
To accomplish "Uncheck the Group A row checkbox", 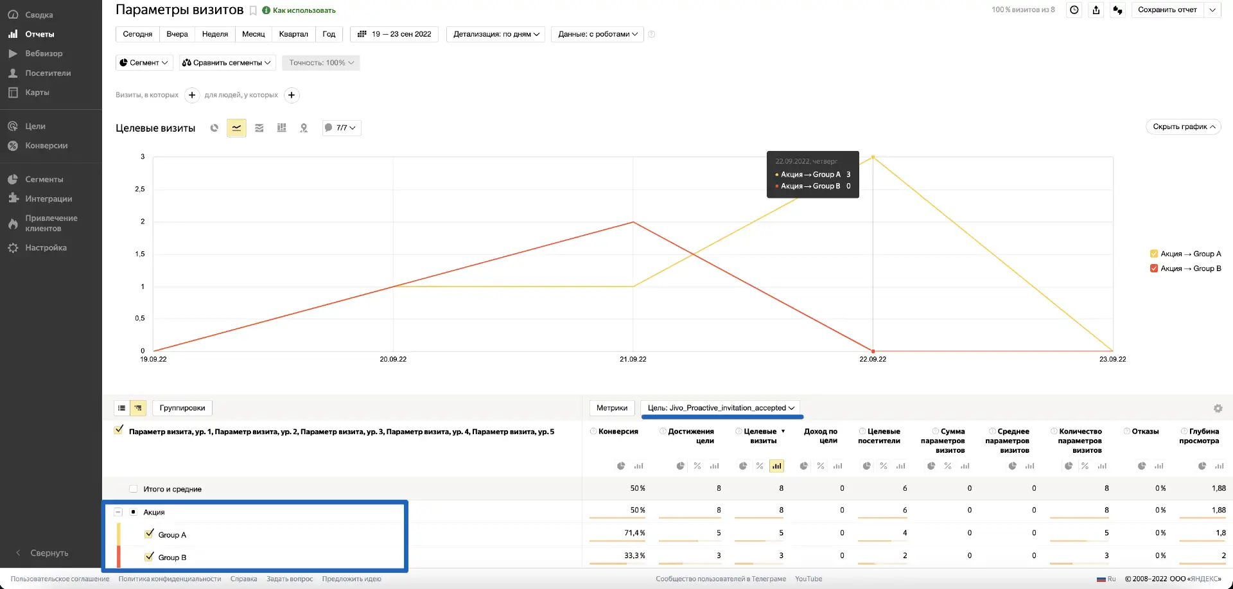I will (150, 534).
